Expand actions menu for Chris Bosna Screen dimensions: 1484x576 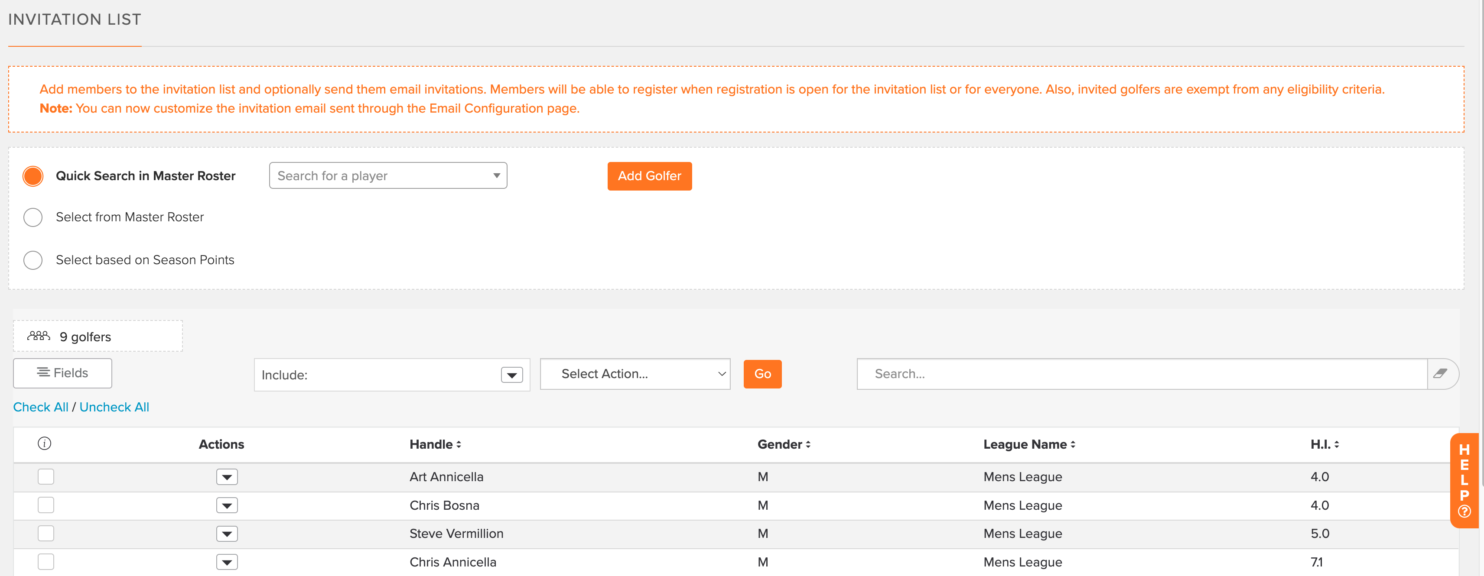click(x=227, y=506)
